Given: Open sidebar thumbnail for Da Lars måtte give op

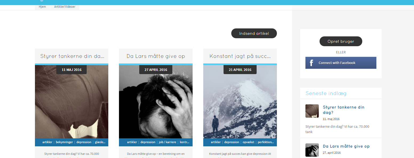Looking at the screenshot, I should (312, 150).
